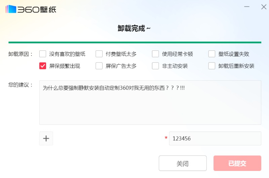Enable the 屏保广告太多 checkbox

[99, 66]
